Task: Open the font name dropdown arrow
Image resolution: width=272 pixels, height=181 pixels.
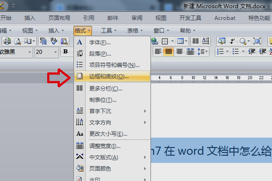Action: coord(29,52)
